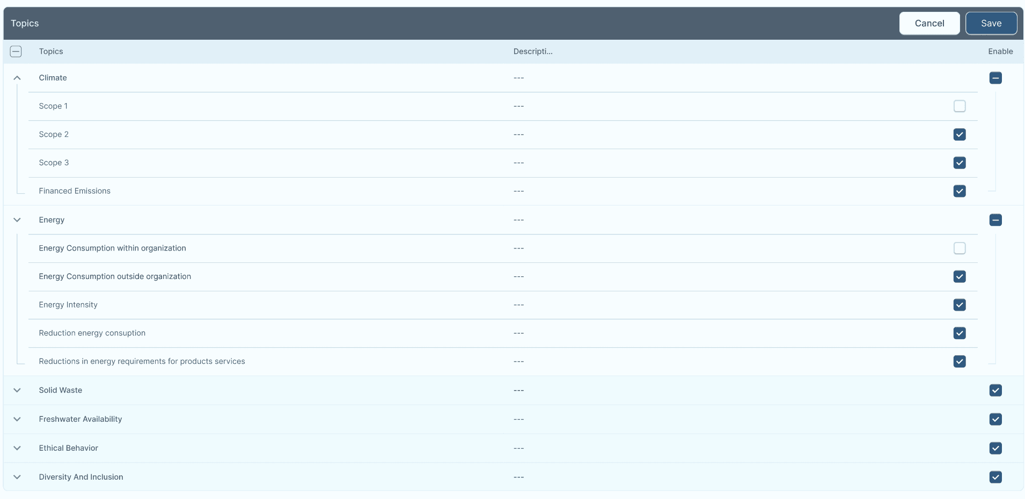
Task: Select the Scope 1 row label
Action: point(53,106)
